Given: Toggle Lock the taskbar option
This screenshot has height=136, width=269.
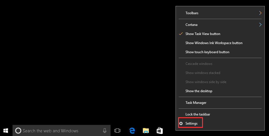Looking at the screenshot, I should [x=197, y=114].
